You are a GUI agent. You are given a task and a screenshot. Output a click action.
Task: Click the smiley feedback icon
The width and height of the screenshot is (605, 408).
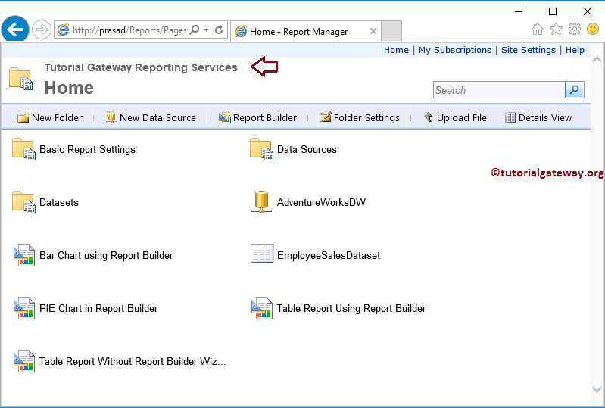593,29
